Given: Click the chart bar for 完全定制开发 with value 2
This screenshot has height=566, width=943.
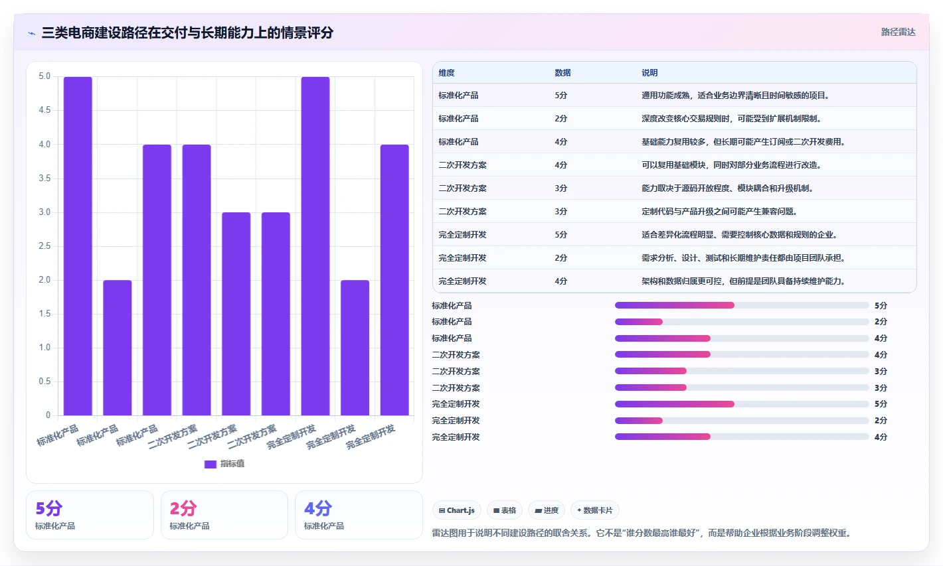Looking at the screenshot, I should pos(355,348).
